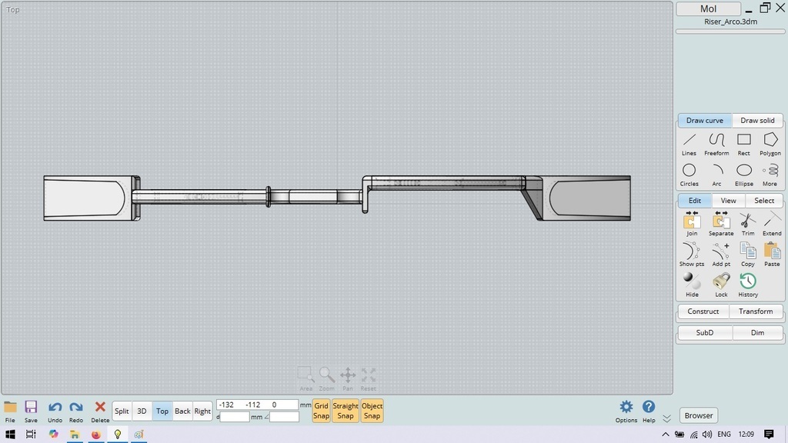The height and width of the screenshot is (443, 788).
Task: Click the angle input field
Action: pyautogui.click(x=284, y=417)
